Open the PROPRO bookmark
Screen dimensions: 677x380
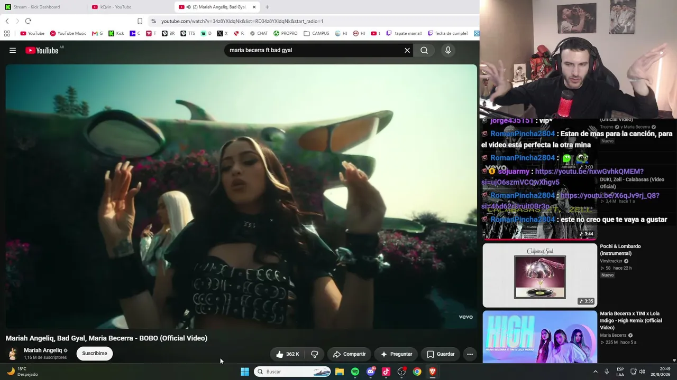[285, 33]
